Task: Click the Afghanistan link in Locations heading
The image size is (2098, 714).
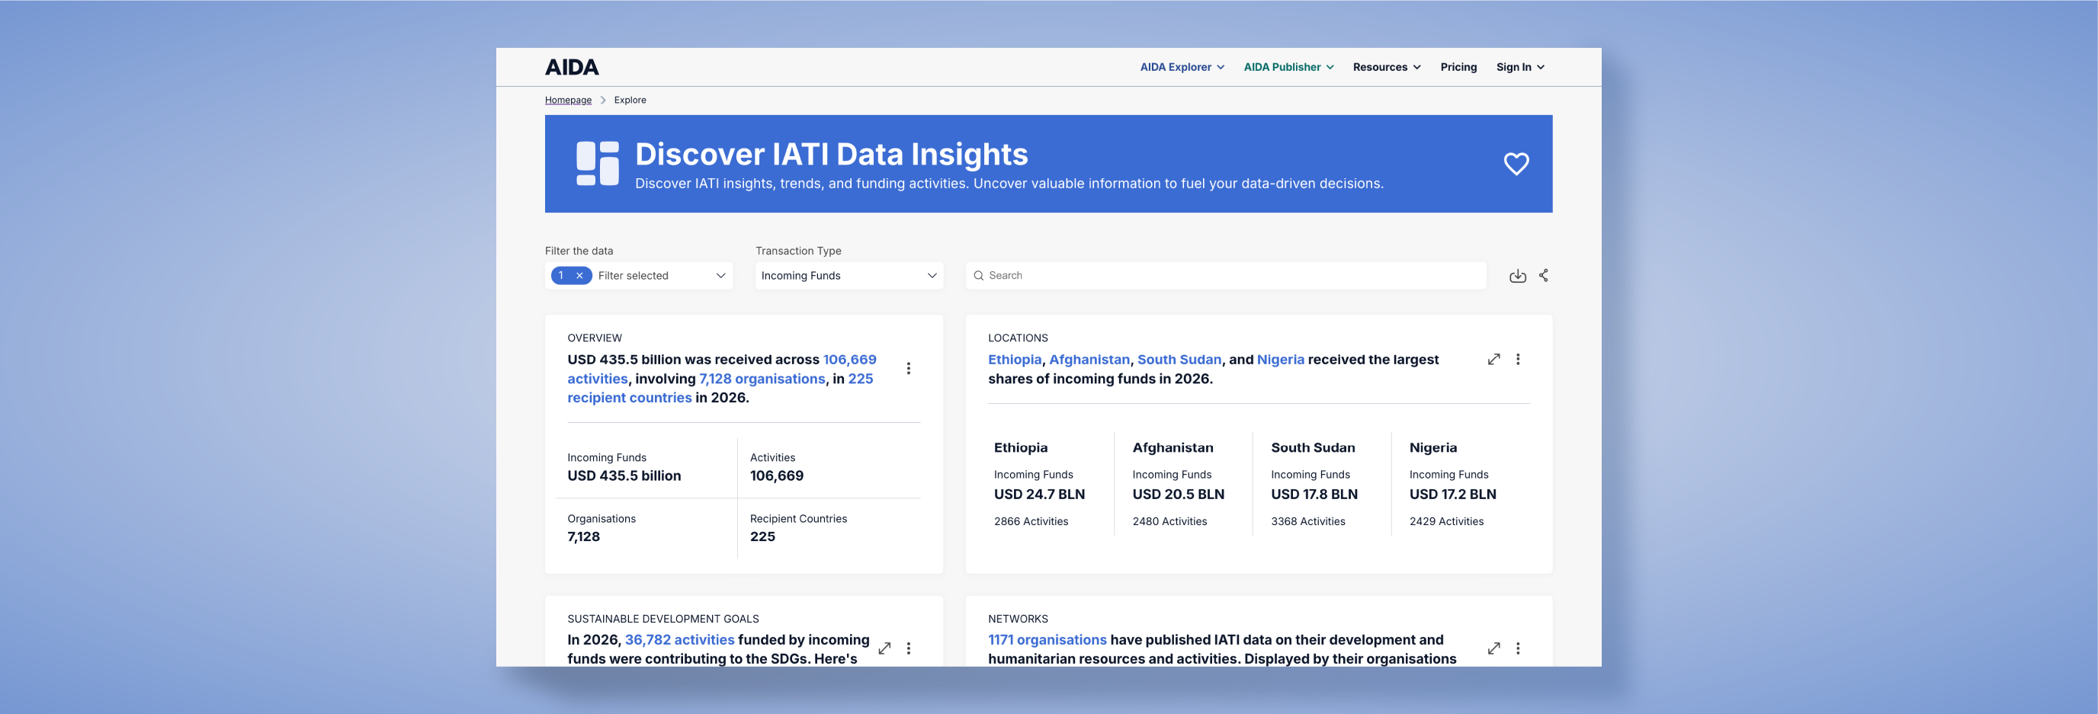Action: (1089, 359)
